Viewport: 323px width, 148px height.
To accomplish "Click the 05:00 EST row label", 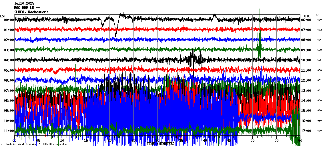I will click(9, 70).
